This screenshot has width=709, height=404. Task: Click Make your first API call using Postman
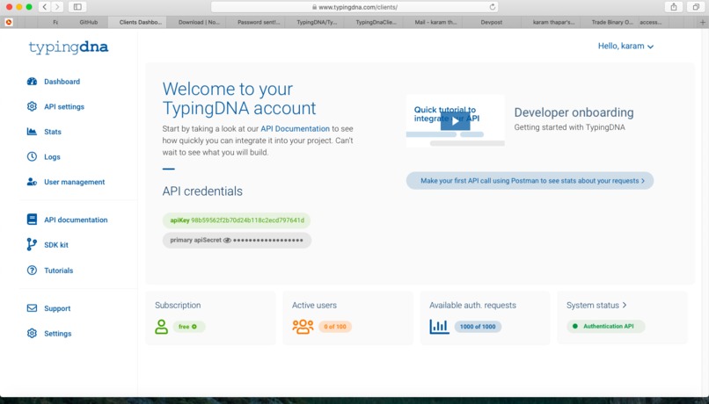pyautogui.click(x=530, y=181)
